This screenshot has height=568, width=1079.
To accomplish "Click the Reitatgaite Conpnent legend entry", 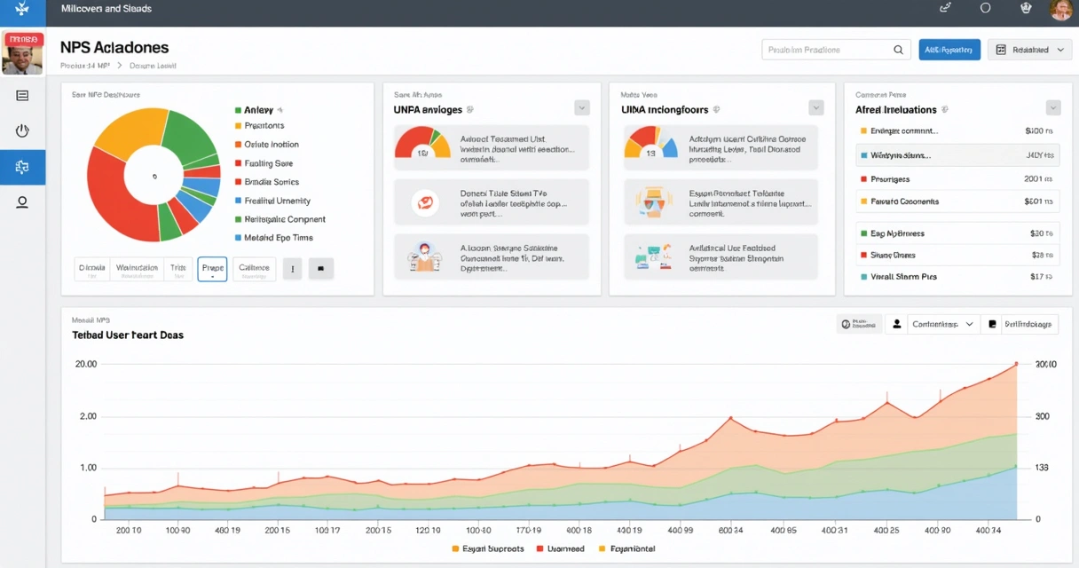I will pyautogui.click(x=280, y=219).
